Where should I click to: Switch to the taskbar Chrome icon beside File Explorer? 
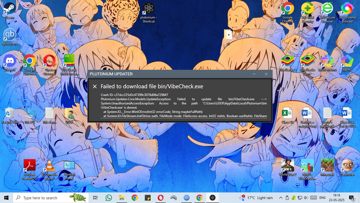tap(134, 198)
